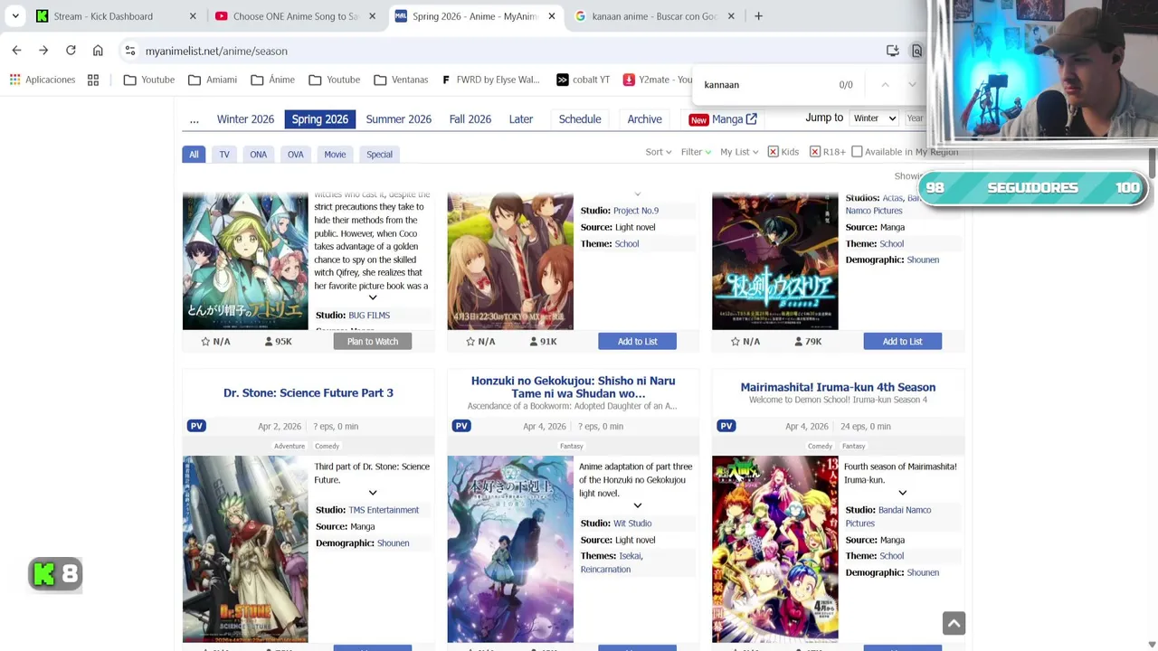
Task: Filter by ONA type
Action: pos(259,154)
